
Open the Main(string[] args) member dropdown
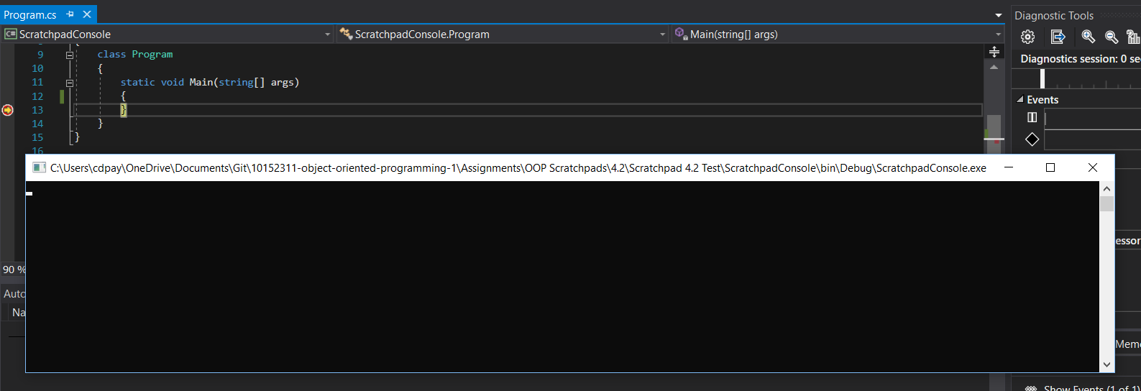(x=998, y=34)
